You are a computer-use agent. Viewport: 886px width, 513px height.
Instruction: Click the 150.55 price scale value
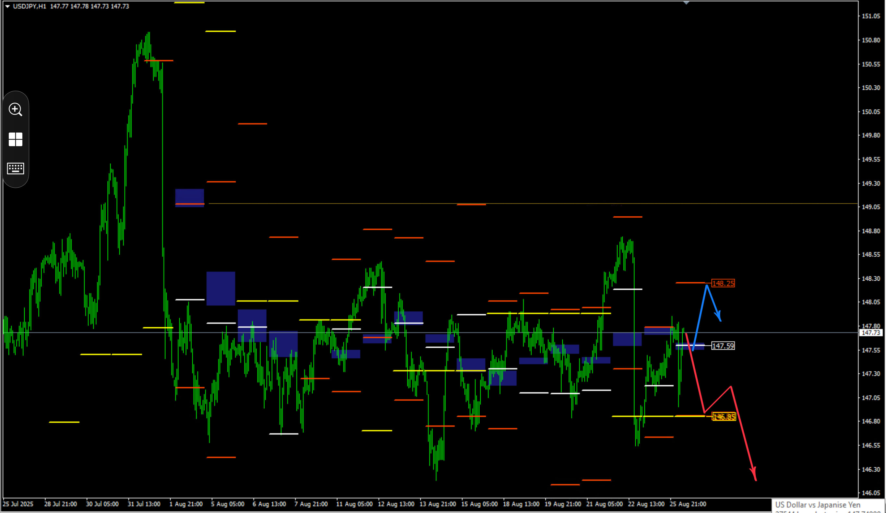tap(871, 65)
